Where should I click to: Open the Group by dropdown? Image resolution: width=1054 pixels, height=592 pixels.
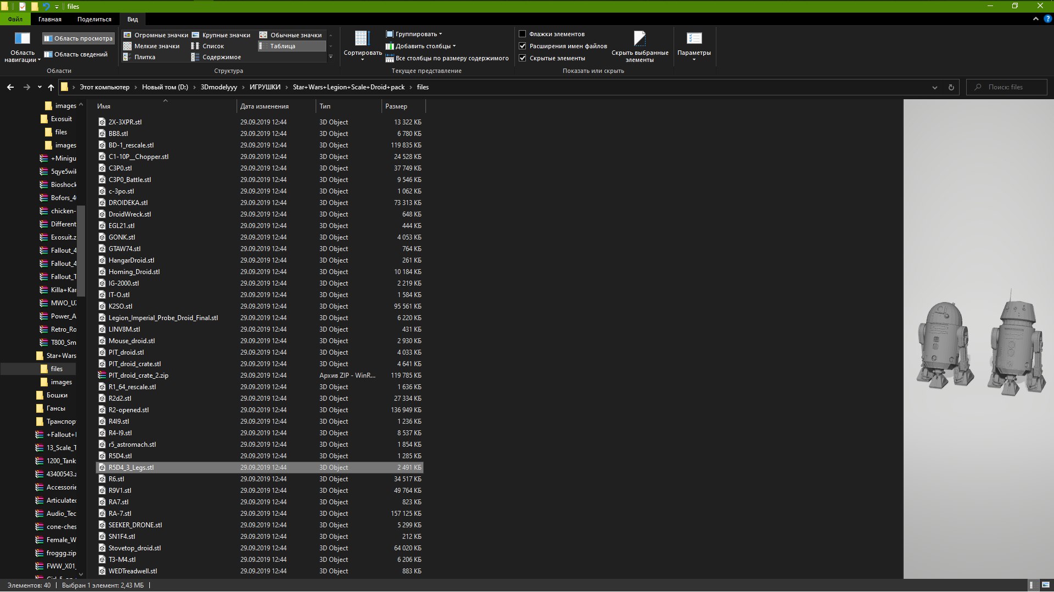414,34
